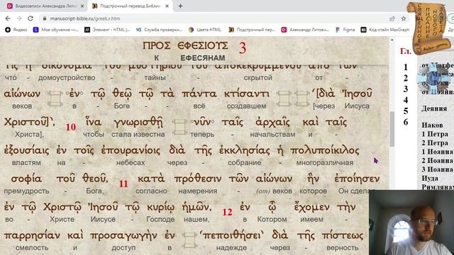
Task: Open a new browser tab
Action: click(x=180, y=6)
